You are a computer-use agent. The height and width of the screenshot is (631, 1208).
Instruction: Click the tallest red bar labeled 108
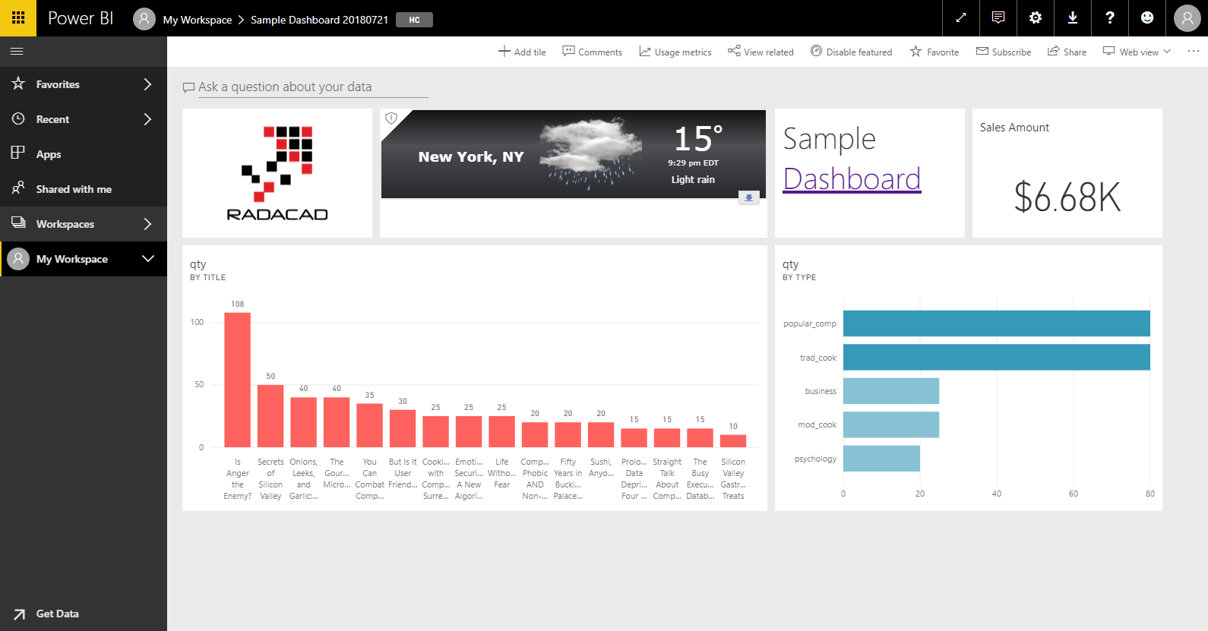pyautogui.click(x=238, y=380)
